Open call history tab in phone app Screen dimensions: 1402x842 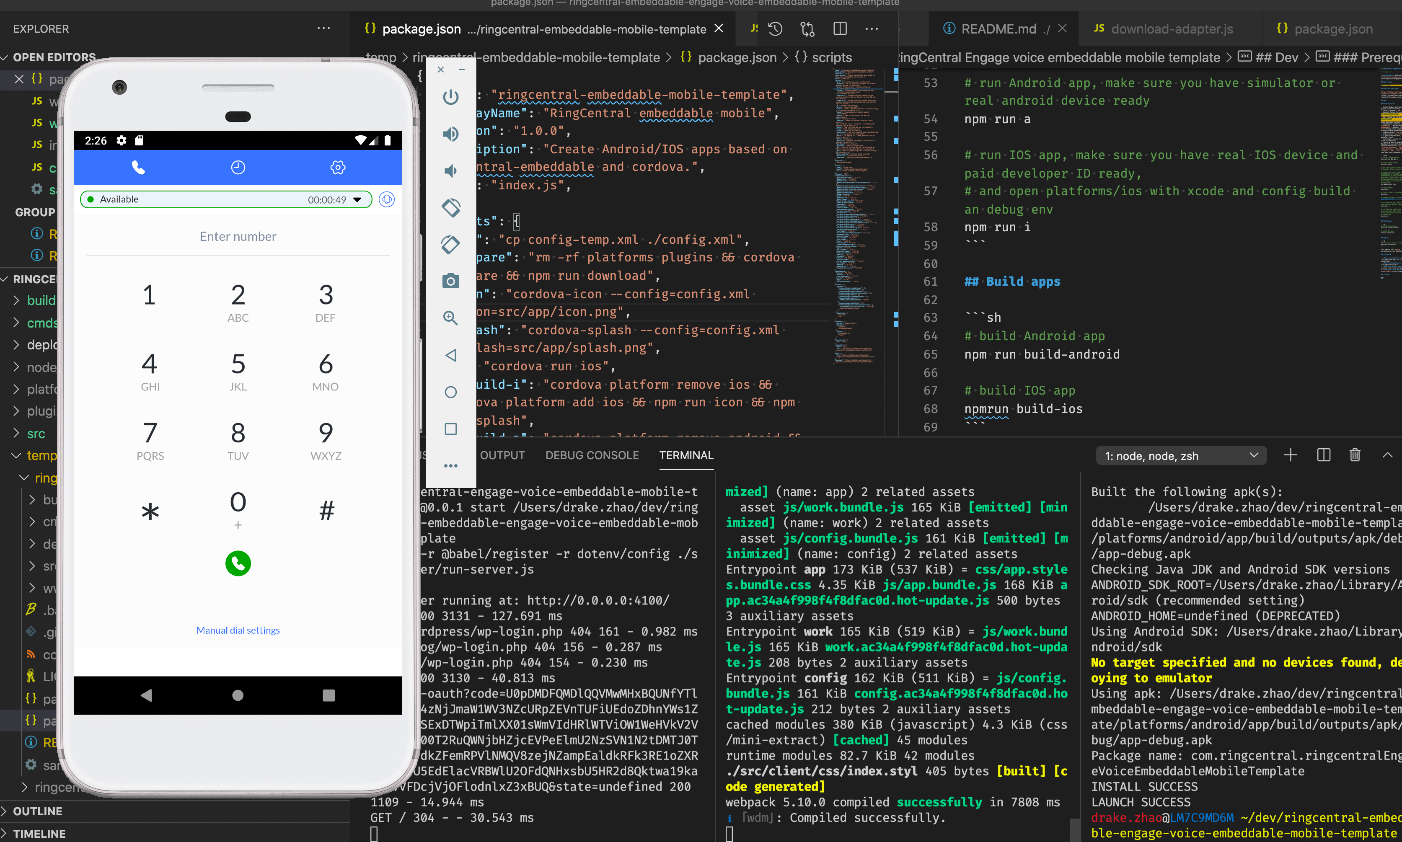(238, 168)
